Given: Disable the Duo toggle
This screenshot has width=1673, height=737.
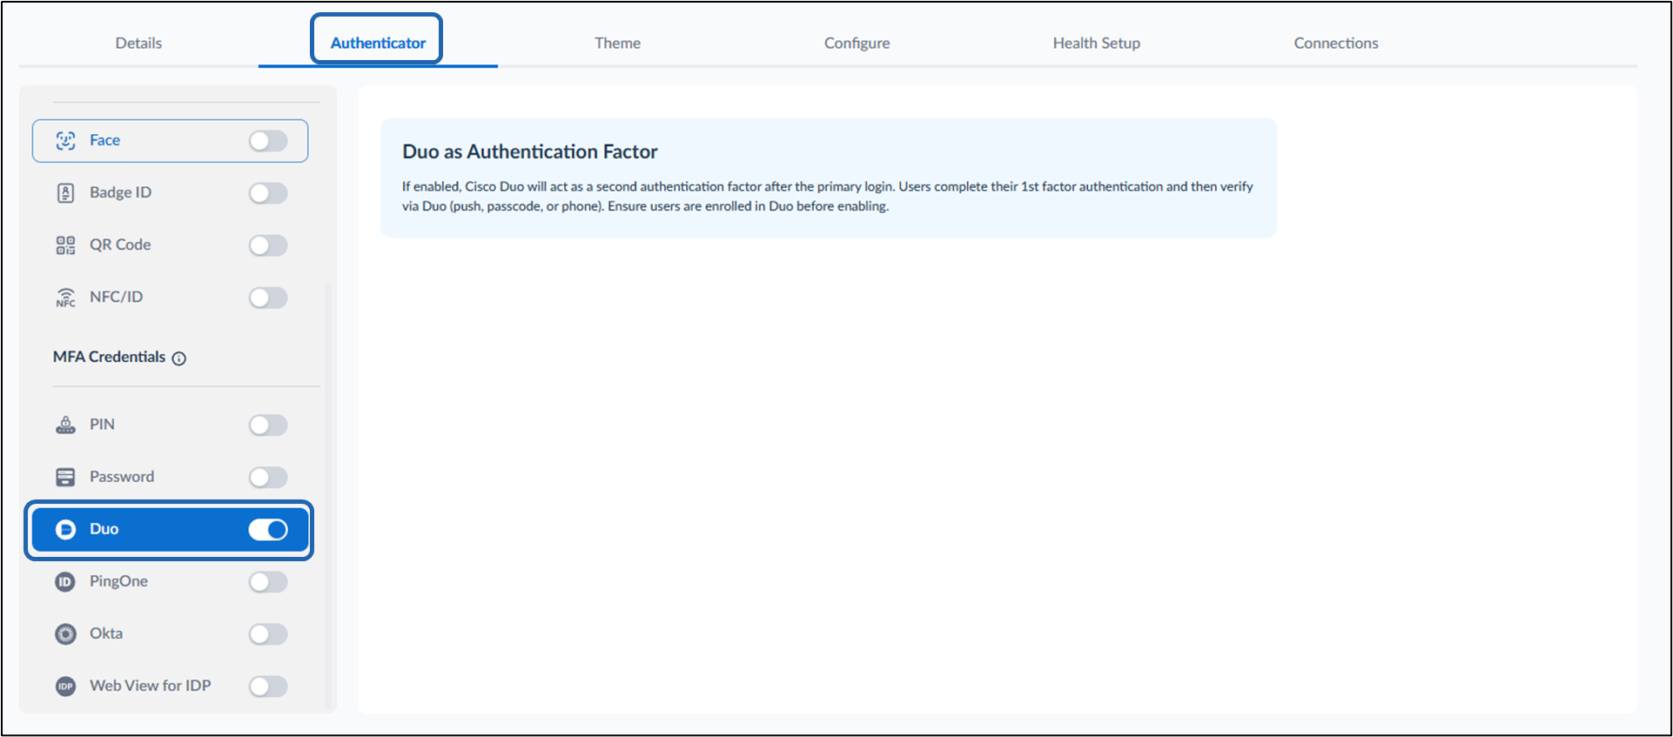Looking at the screenshot, I should 268,529.
